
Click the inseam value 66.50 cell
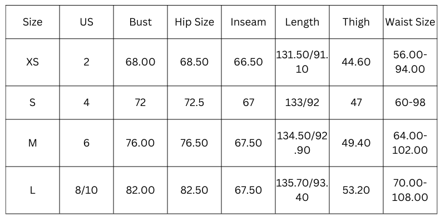248,62
